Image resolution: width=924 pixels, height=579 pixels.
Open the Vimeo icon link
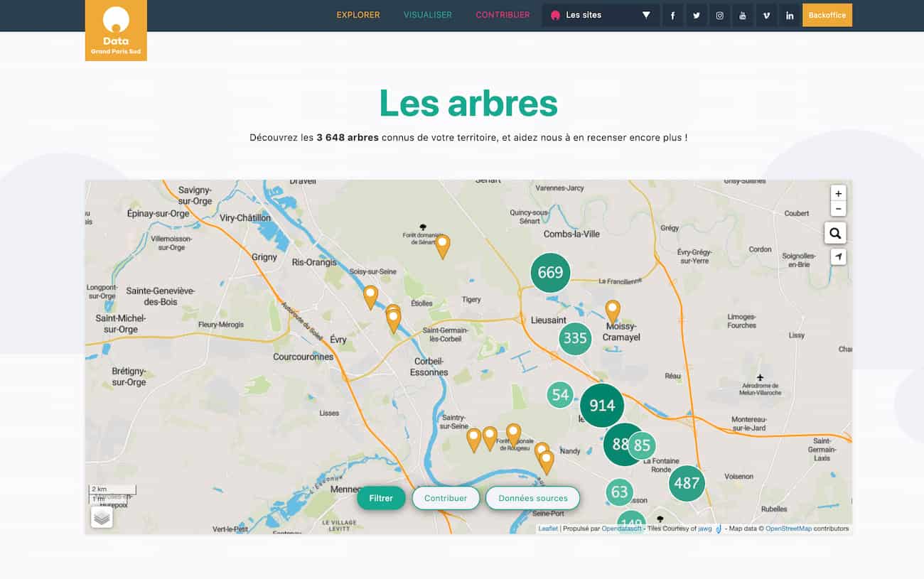click(x=766, y=16)
